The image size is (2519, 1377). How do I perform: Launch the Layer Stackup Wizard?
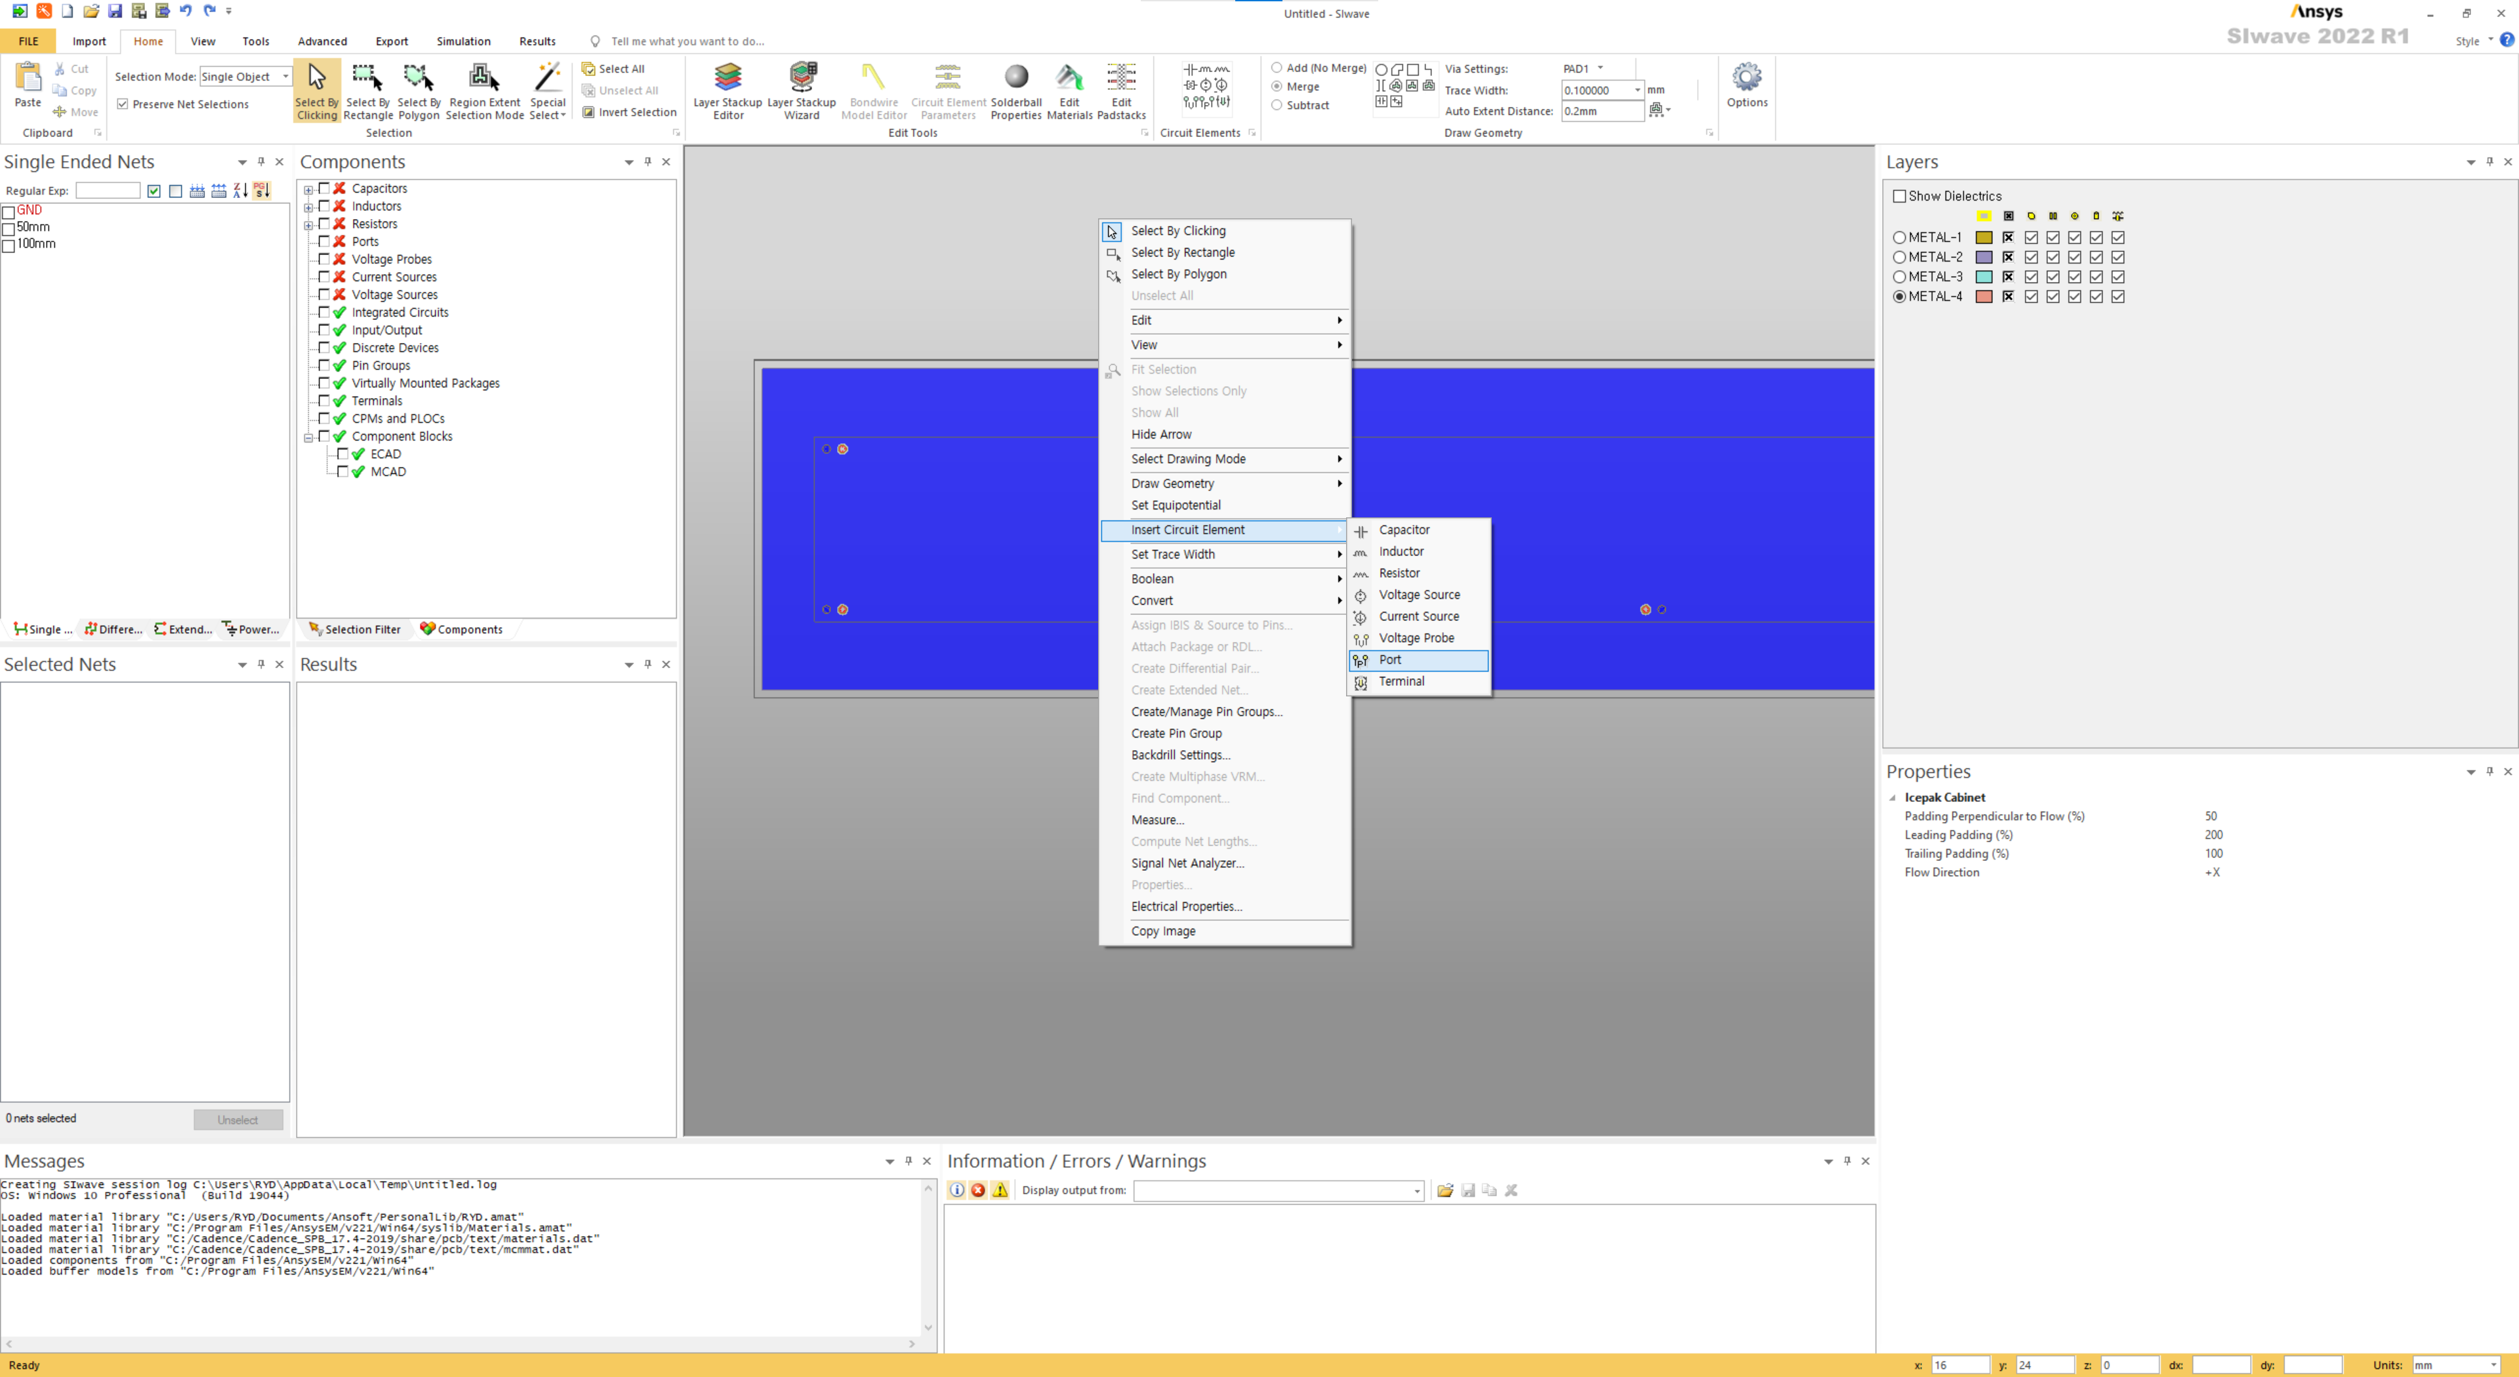(x=802, y=91)
